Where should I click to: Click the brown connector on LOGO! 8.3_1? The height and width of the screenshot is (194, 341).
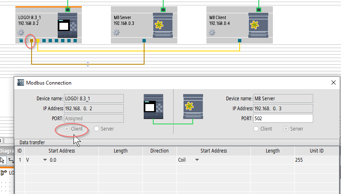coord(32,41)
